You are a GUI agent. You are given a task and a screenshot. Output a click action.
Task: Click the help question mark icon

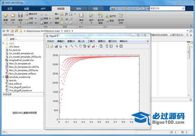(144, 8)
